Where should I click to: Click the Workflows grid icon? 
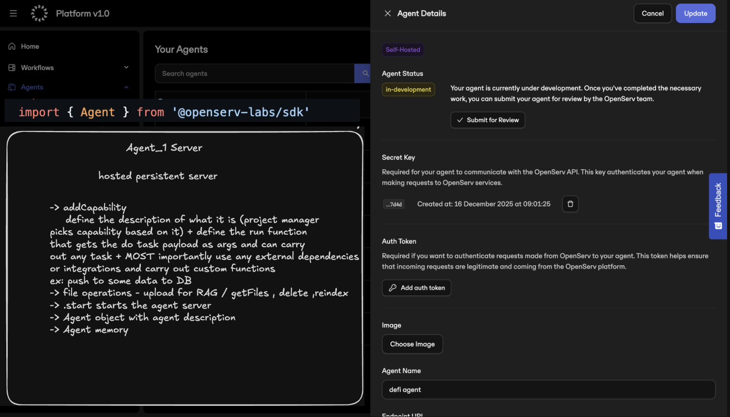point(12,68)
